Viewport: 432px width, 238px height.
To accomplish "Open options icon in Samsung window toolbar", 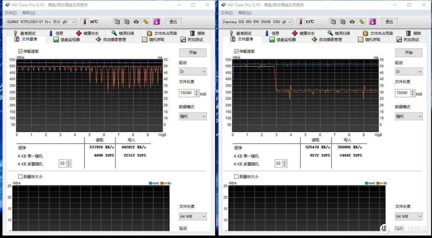I will pyautogui.click(x=362, y=22).
